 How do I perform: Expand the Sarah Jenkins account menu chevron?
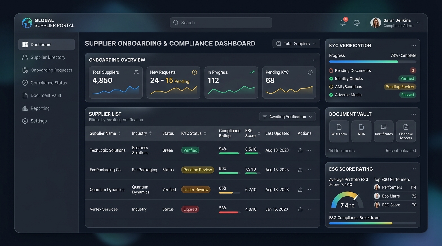(x=418, y=23)
